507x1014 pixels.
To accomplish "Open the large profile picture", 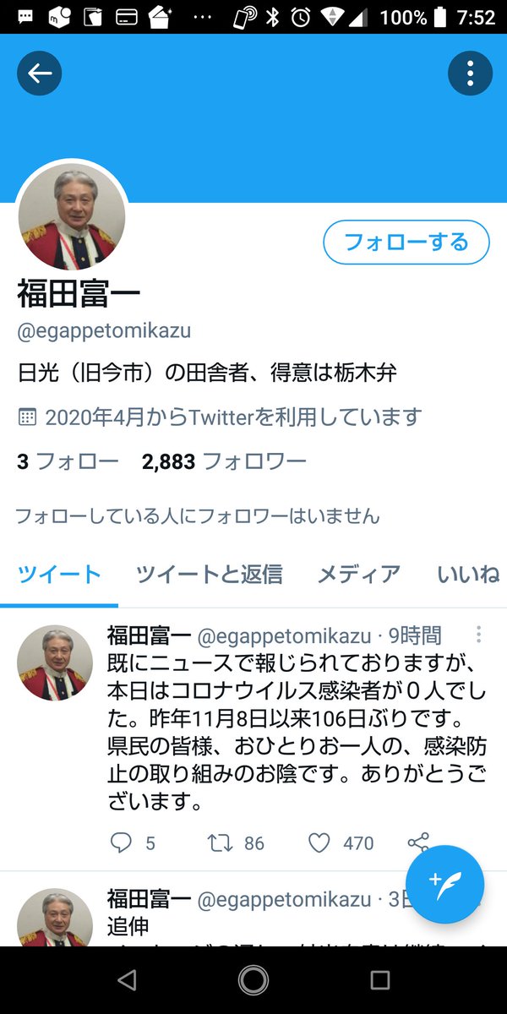I will pyautogui.click(x=72, y=214).
